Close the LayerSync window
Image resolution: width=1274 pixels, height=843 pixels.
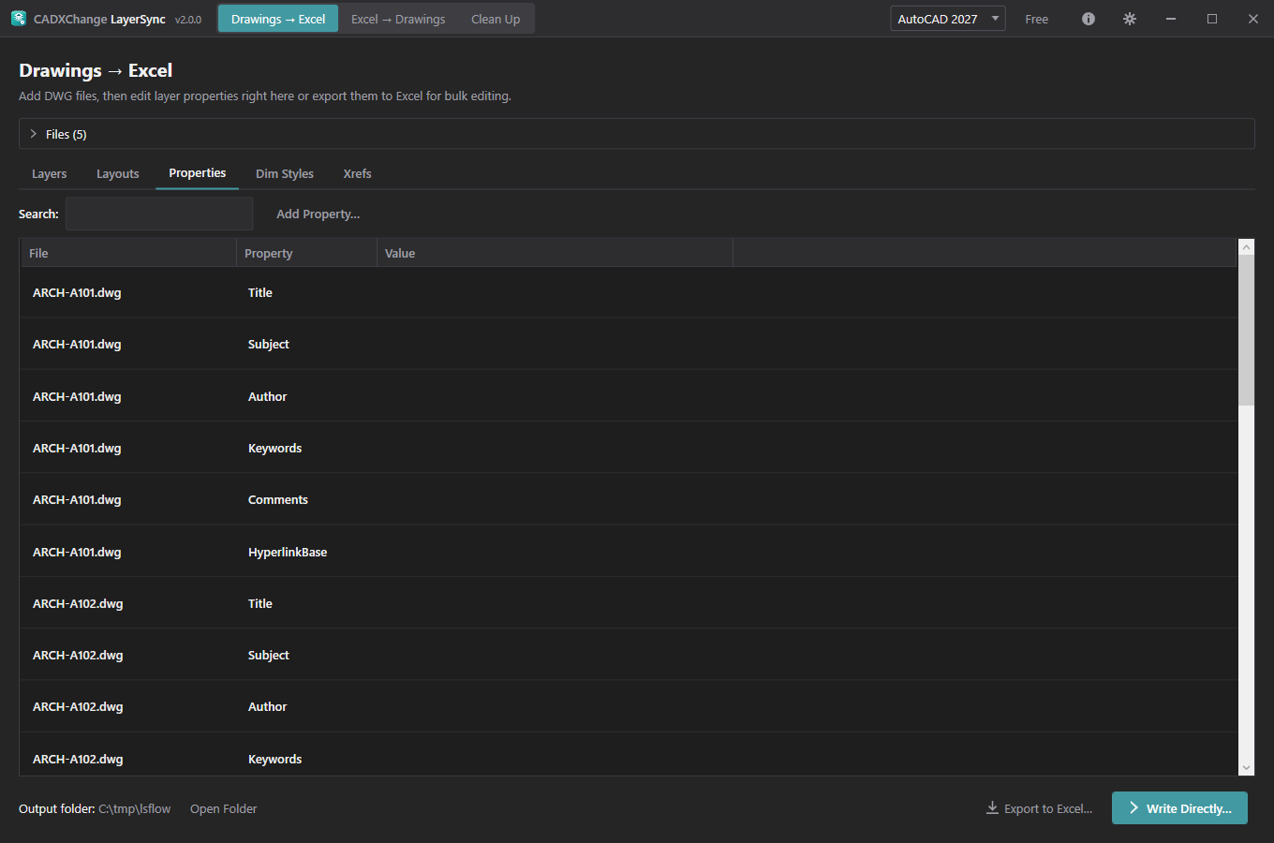click(x=1253, y=19)
